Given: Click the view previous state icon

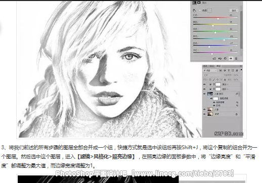Looking at the screenshot, I should (220, 58).
